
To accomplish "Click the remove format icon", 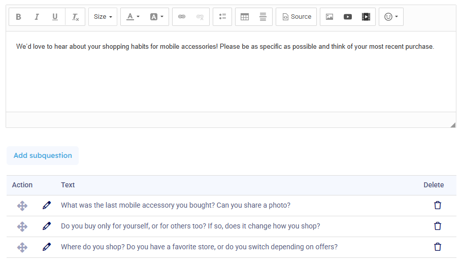I will coord(75,17).
